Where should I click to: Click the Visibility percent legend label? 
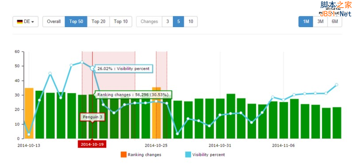point(208,155)
